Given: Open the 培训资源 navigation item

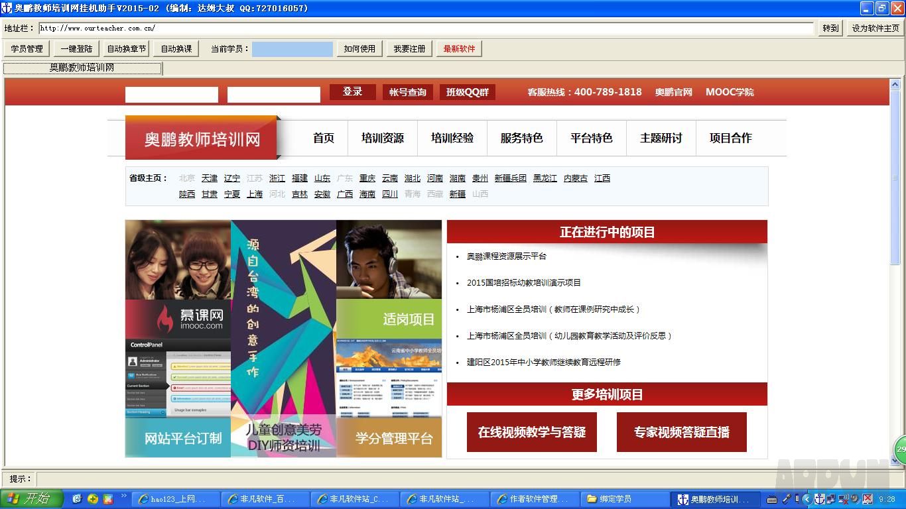Looking at the screenshot, I should click(x=383, y=138).
